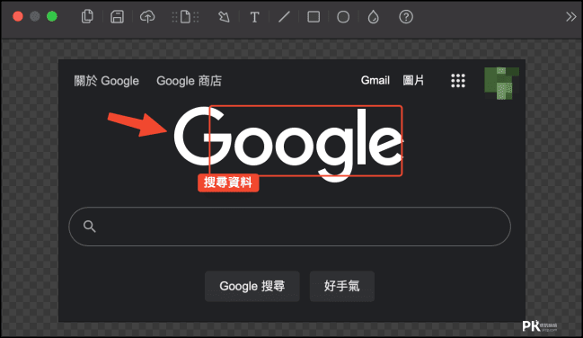Screen dimensions: 583x338
Task: Click the account profile avatar
Action: tap(501, 84)
